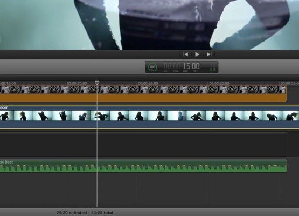Image resolution: width=299 pixels, height=216 pixels.
Task: Jump to the previous edit point
Action: 185,55
